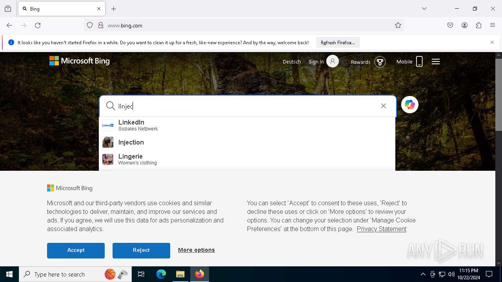Open Task View on taskbar
Screen dimensions: 502x282
coord(141,274)
